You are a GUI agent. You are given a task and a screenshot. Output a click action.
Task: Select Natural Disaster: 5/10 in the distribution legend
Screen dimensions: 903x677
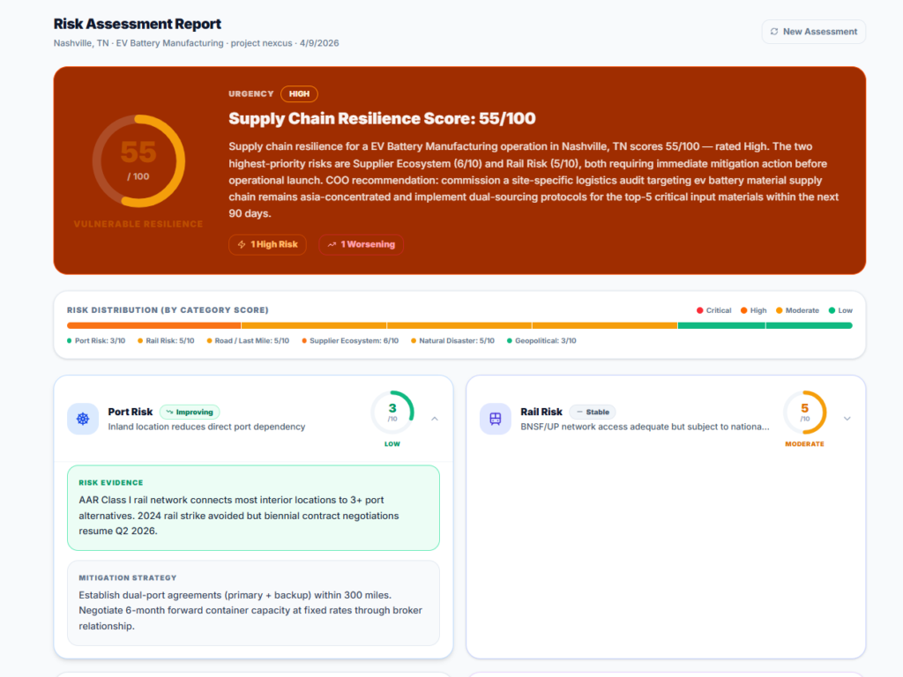pyautogui.click(x=455, y=340)
